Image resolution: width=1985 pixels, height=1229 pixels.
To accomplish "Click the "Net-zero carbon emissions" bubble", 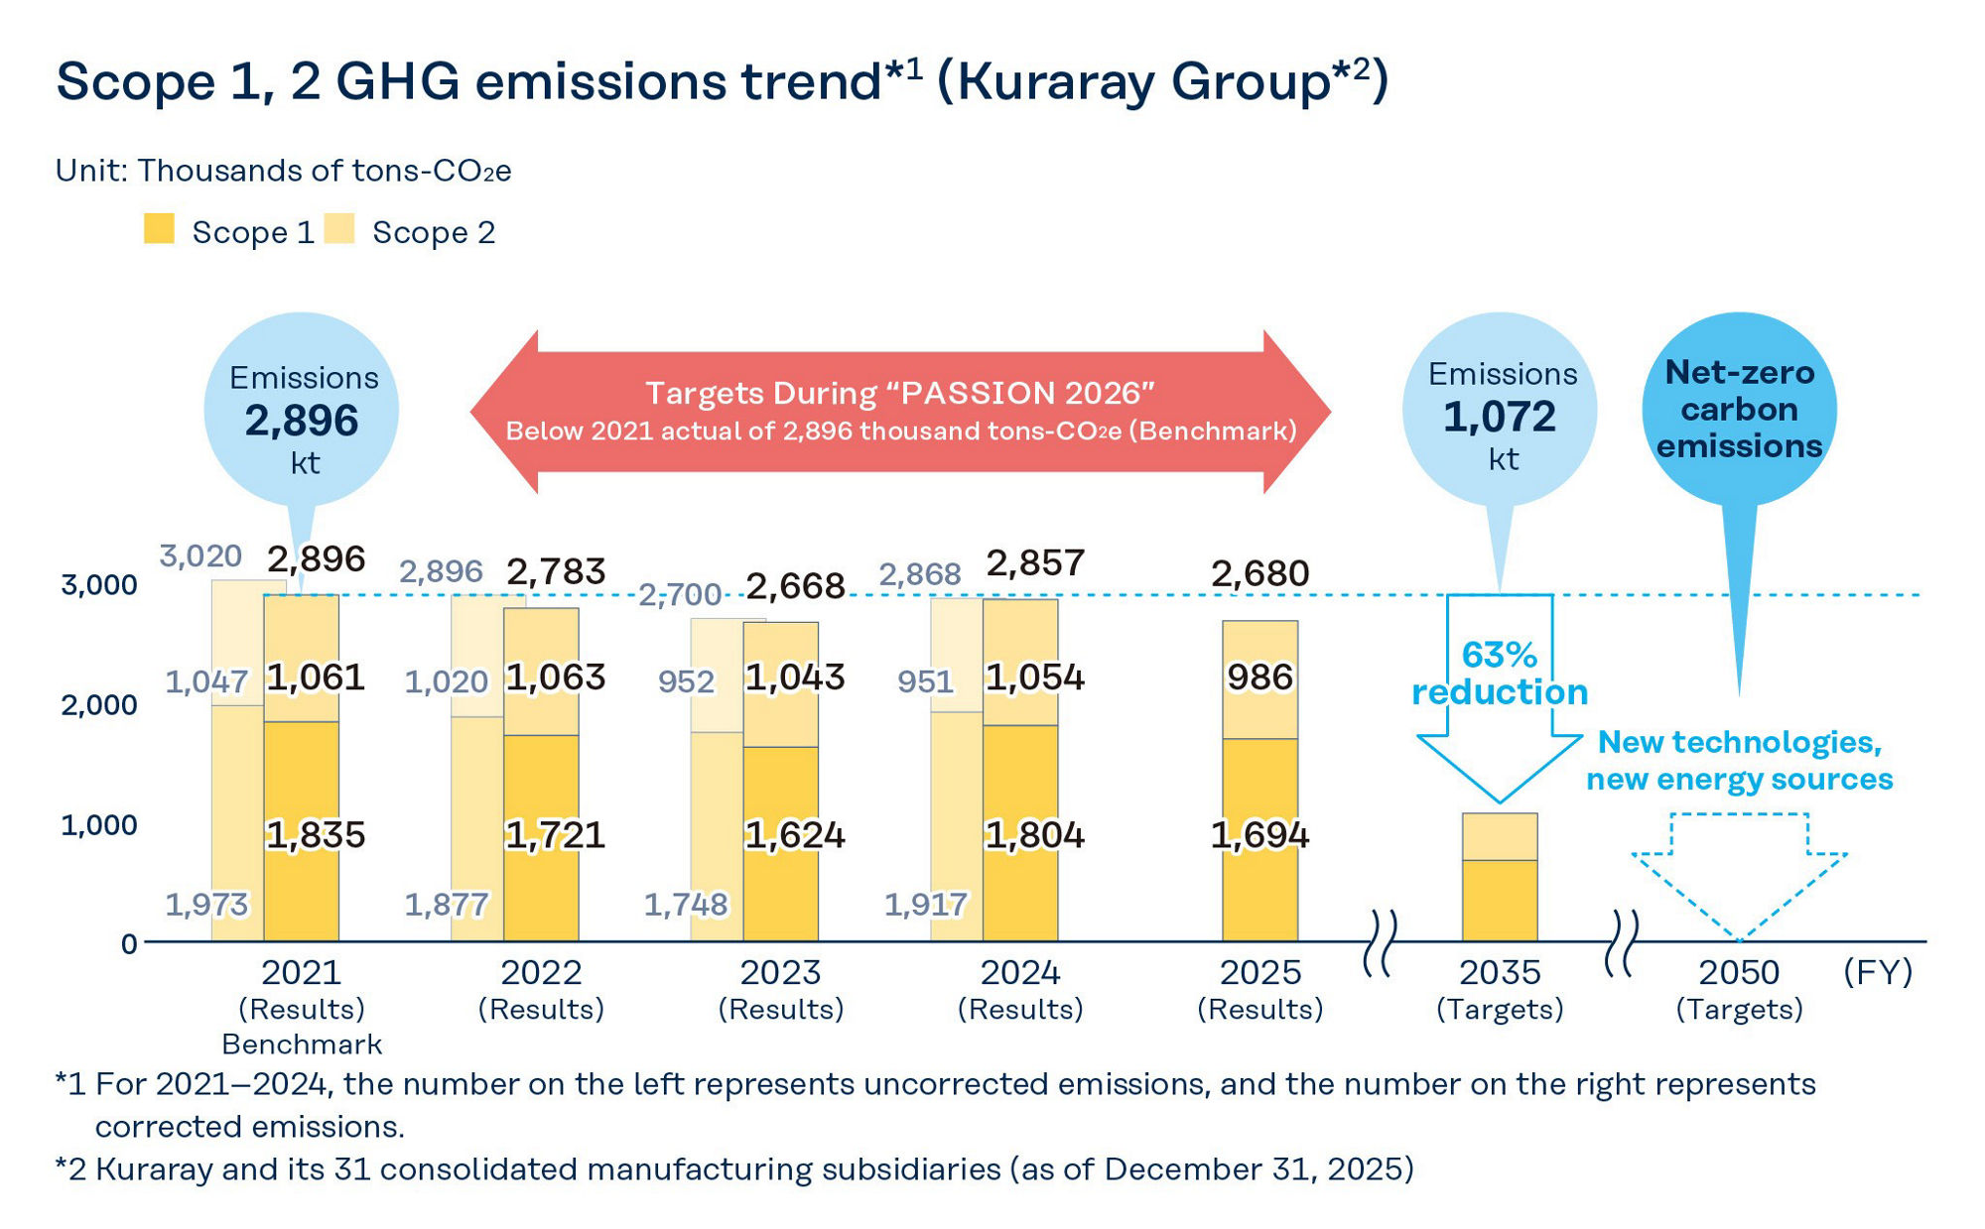I will [1739, 410].
